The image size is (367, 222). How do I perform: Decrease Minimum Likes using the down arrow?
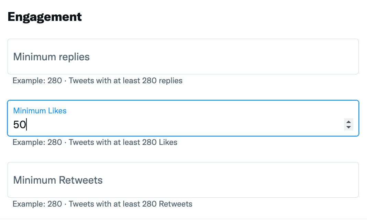pyautogui.click(x=348, y=127)
